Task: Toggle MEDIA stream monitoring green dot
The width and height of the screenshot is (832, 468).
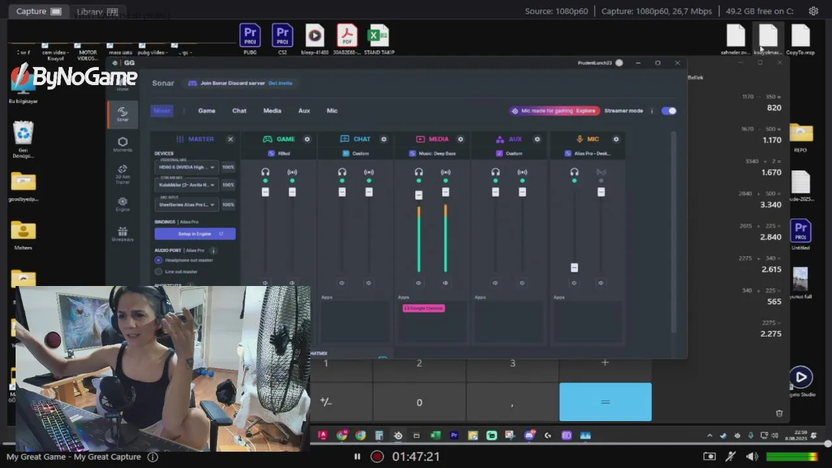Action: point(445,181)
